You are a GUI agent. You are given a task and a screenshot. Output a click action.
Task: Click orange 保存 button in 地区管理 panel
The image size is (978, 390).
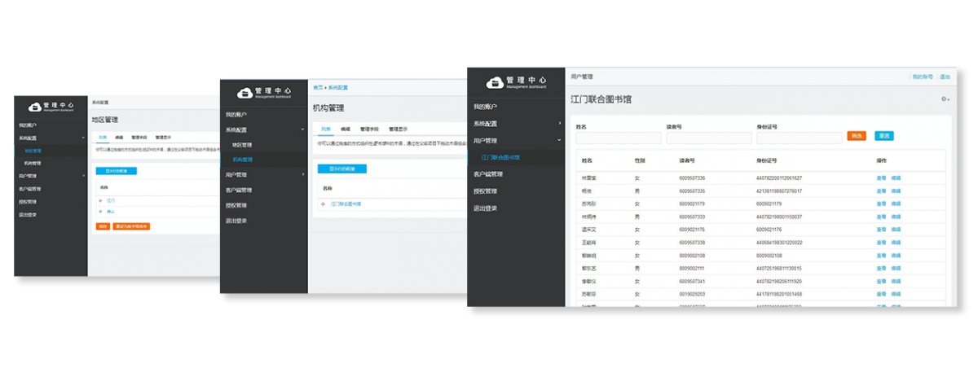[x=103, y=226]
